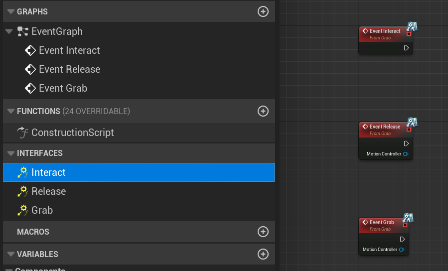Click the ConstructionScript function icon
The width and height of the screenshot is (448, 271).
click(23, 133)
